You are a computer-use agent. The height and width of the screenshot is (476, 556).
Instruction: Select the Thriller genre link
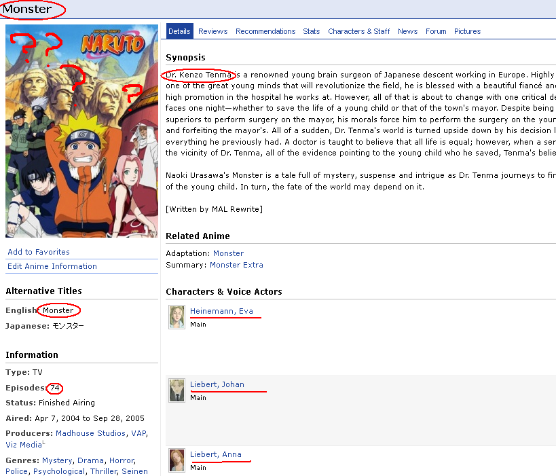103,471
